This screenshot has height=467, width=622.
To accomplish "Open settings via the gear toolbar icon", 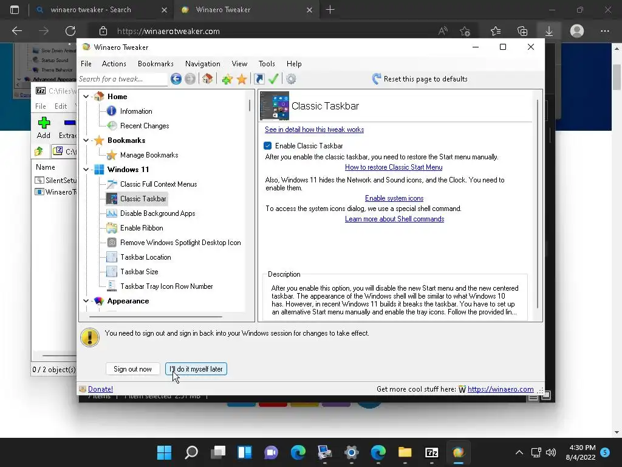I will click(x=291, y=79).
